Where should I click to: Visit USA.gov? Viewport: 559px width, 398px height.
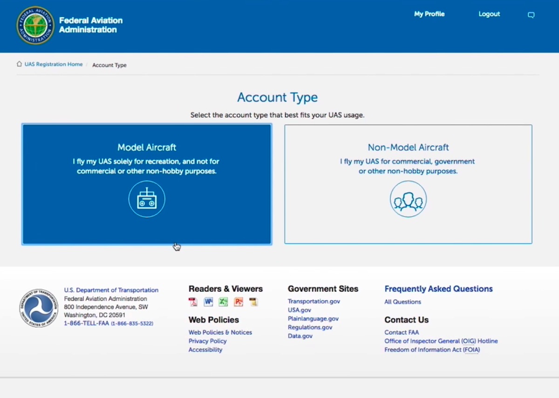(300, 310)
